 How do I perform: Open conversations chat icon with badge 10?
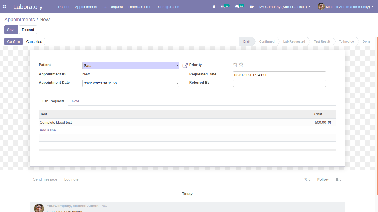tap(237, 7)
